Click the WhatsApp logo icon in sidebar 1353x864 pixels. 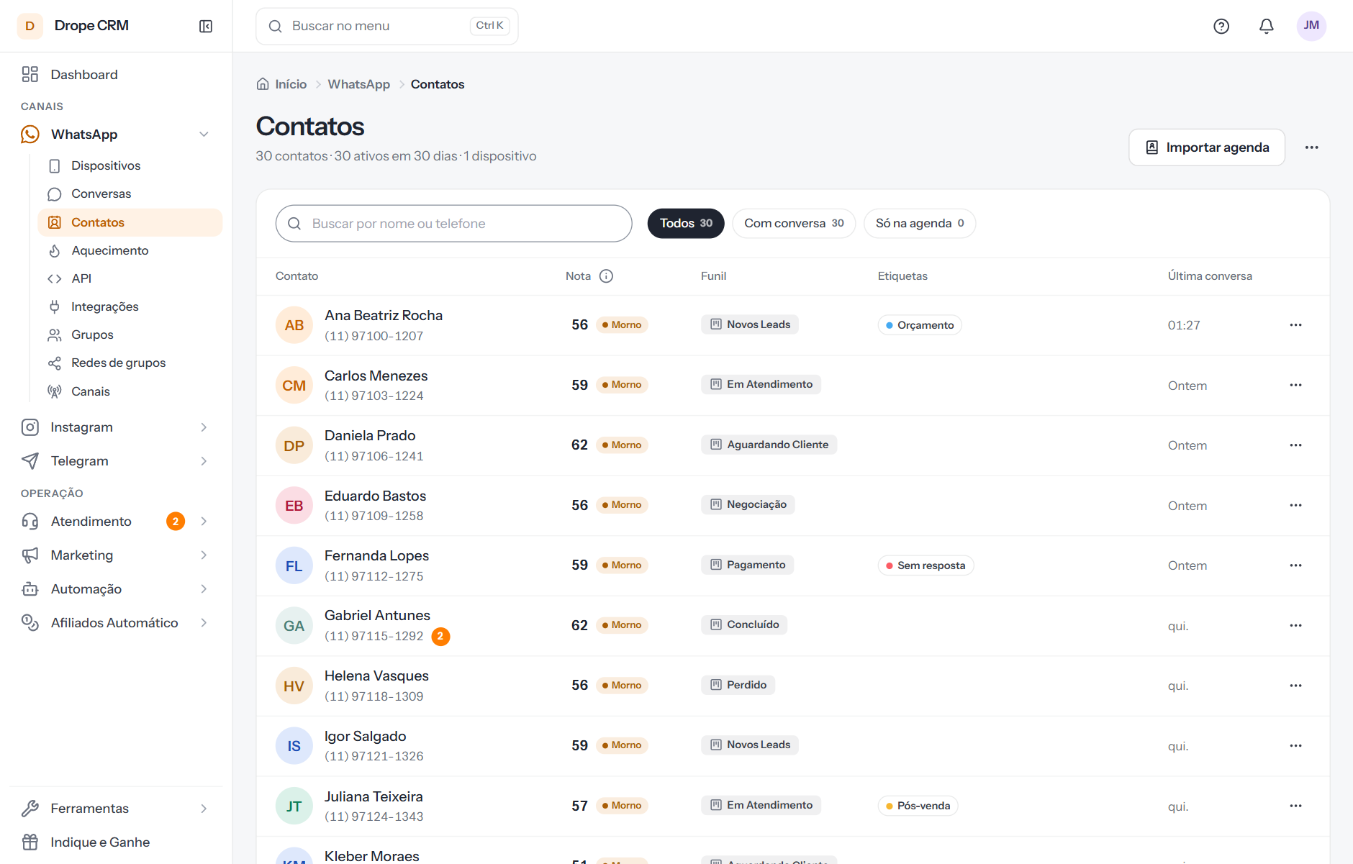point(30,135)
